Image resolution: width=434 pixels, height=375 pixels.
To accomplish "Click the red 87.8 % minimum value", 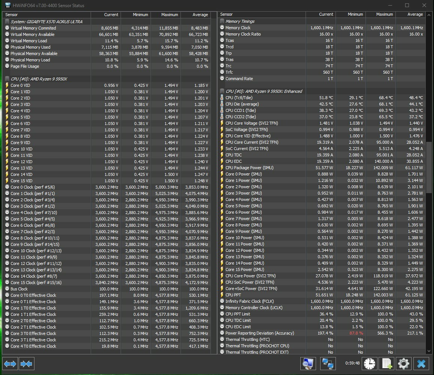I will tap(356, 333).
